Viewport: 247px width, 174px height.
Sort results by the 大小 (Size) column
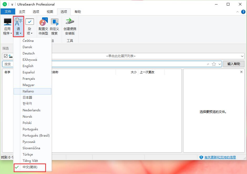coord(133,72)
